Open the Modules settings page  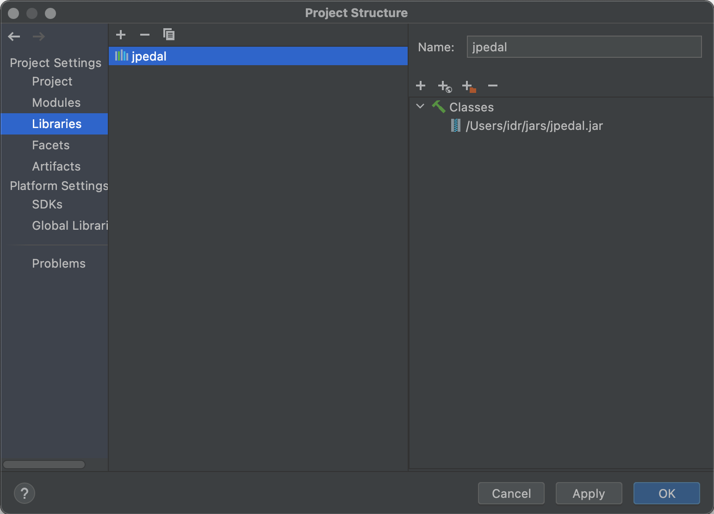click(x=56, y=102)
